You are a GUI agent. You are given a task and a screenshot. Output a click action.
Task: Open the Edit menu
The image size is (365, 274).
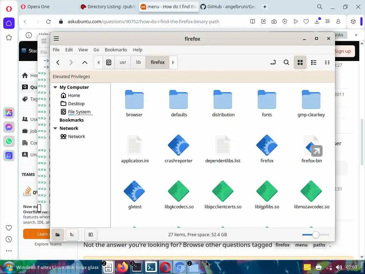tap(69, 50)
